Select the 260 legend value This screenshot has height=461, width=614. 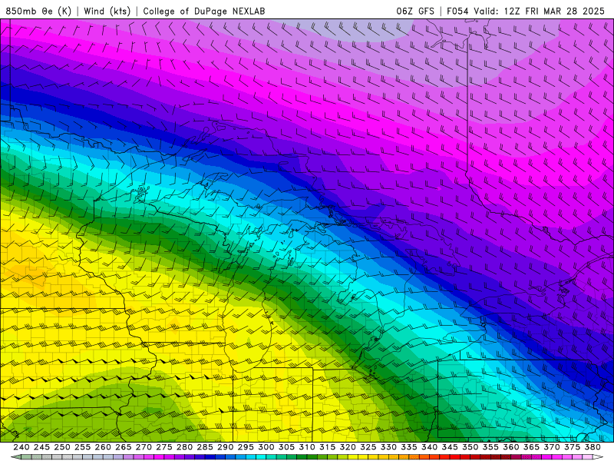[x=103, y=447]
